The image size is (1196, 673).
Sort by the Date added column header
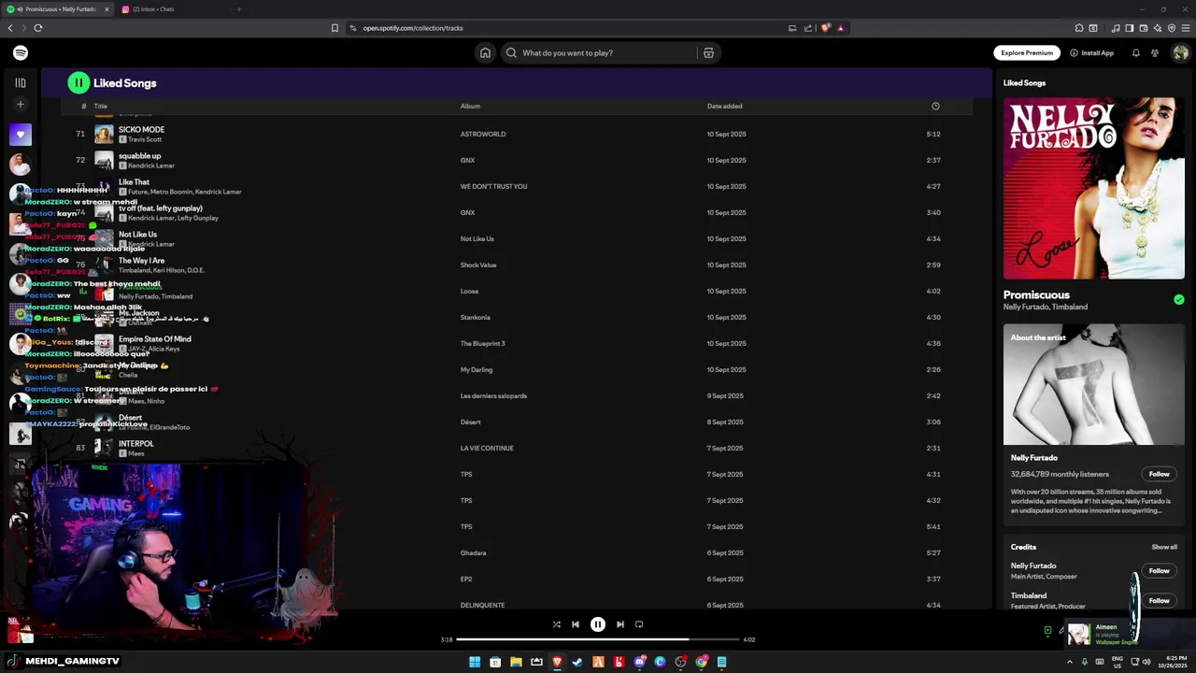point(725,107)
